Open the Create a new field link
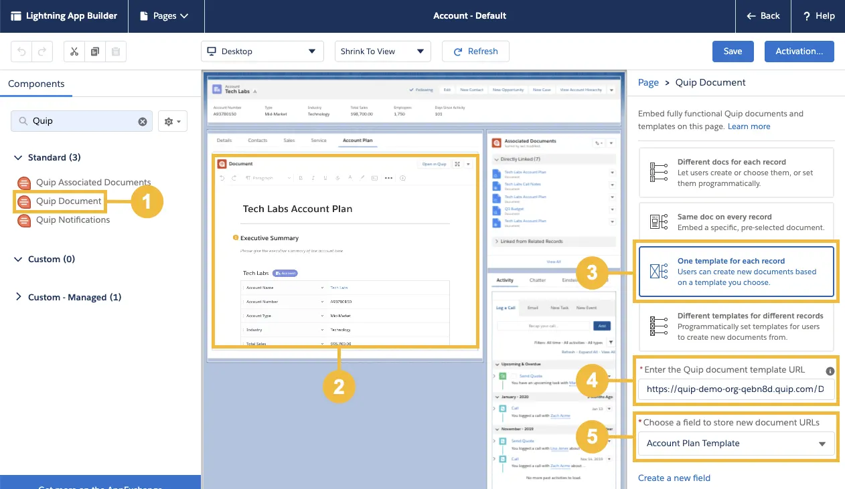845x489 pixels. (674, 478)
